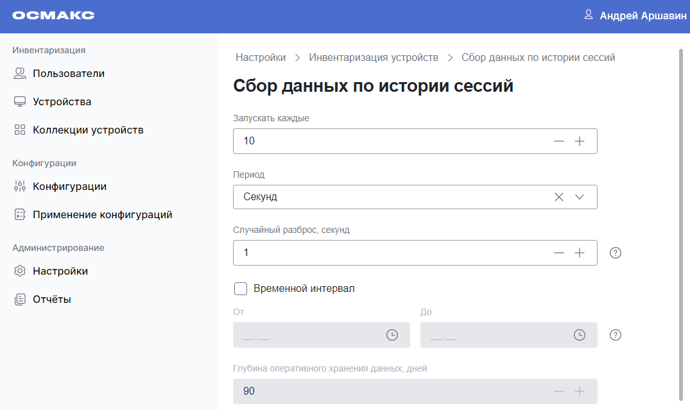Expand the Период dropdown chevron
This screenshot has height=410, width=690.
click(580, 197)
